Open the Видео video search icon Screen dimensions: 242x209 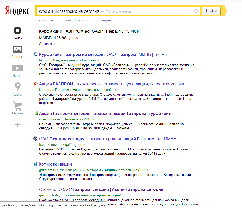17,68
